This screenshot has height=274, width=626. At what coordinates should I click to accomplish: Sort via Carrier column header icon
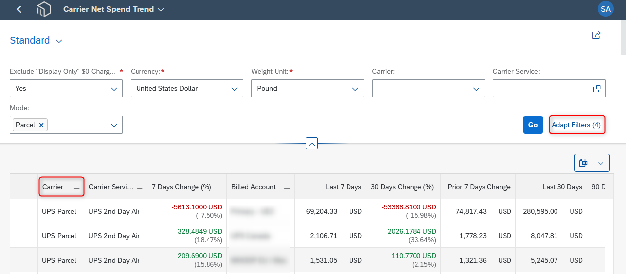(x=76, y=187)
